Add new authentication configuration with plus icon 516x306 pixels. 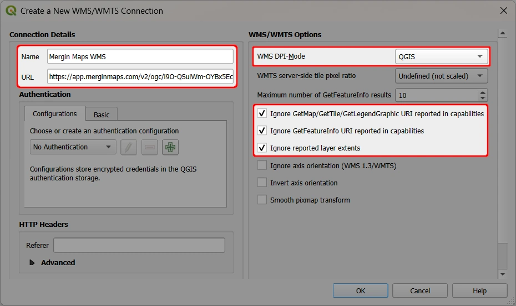170,147
